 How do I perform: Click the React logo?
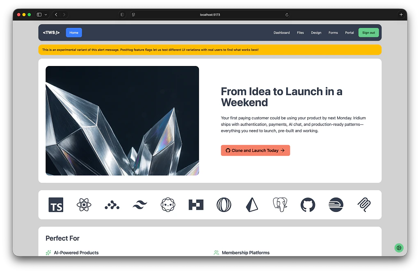coord(84,205)
